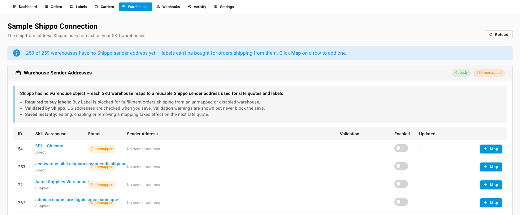520x215 pixels.
Task: Click the 'Sample Shippo Connection' heading
Action: pyautogui.click(x=52, y=26)
